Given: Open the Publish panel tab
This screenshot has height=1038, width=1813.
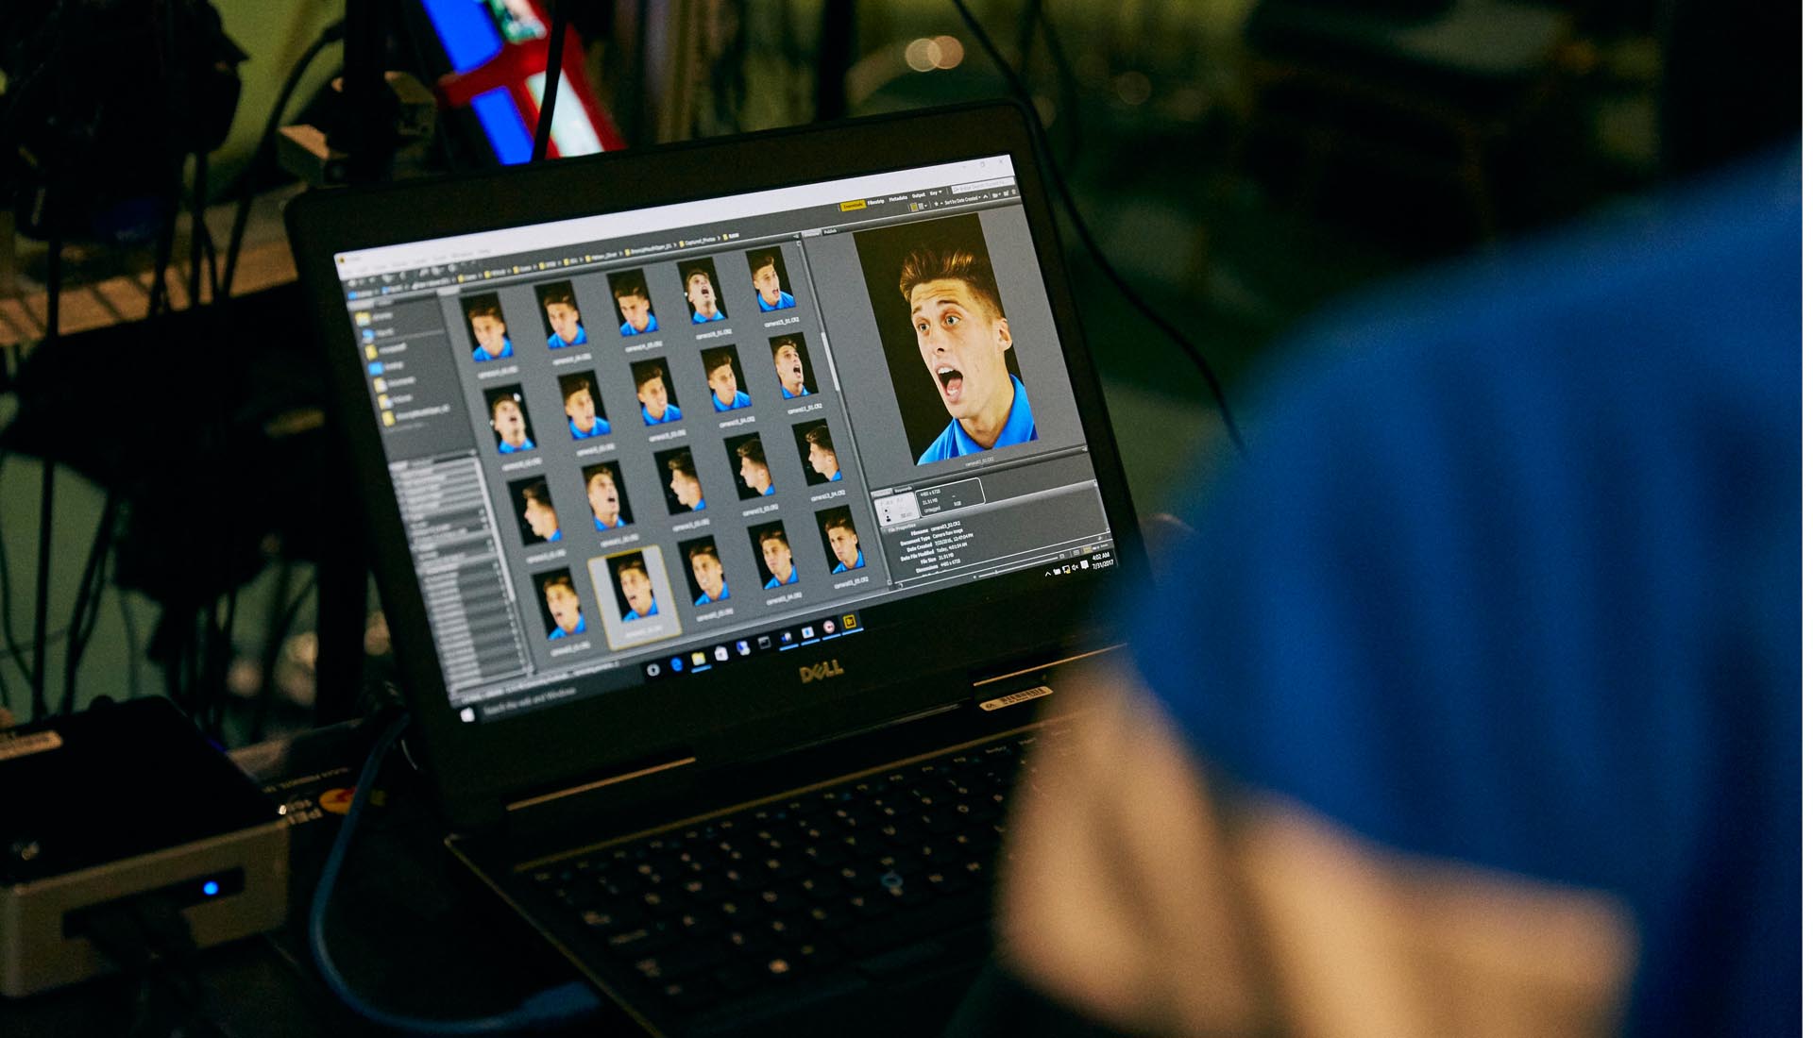Looking at the screenshot, I should [x=830, y=231].
